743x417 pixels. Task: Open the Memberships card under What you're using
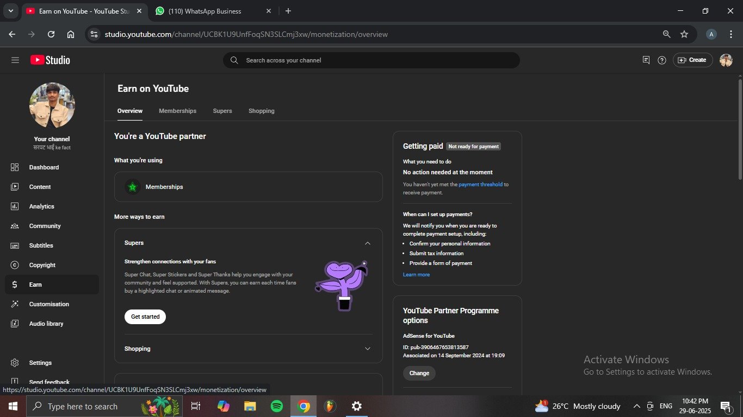click(249, 187)
